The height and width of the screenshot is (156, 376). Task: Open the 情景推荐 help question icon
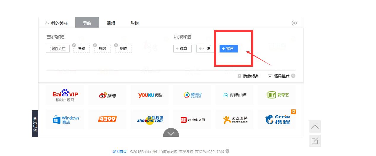tap(293, 76)
